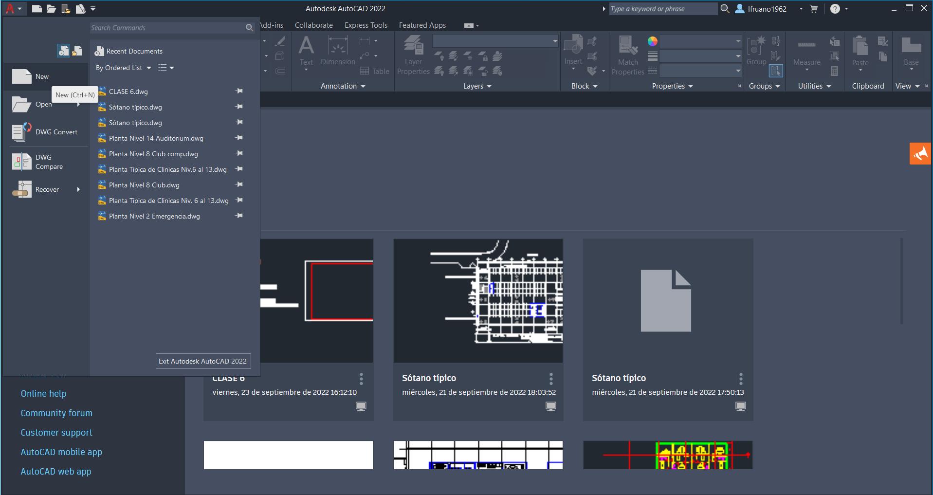This screenshot has height=495, width=933.
Task: Click Exit Autodesk AutoCAD 2022 button
Action: click(203, 361)
